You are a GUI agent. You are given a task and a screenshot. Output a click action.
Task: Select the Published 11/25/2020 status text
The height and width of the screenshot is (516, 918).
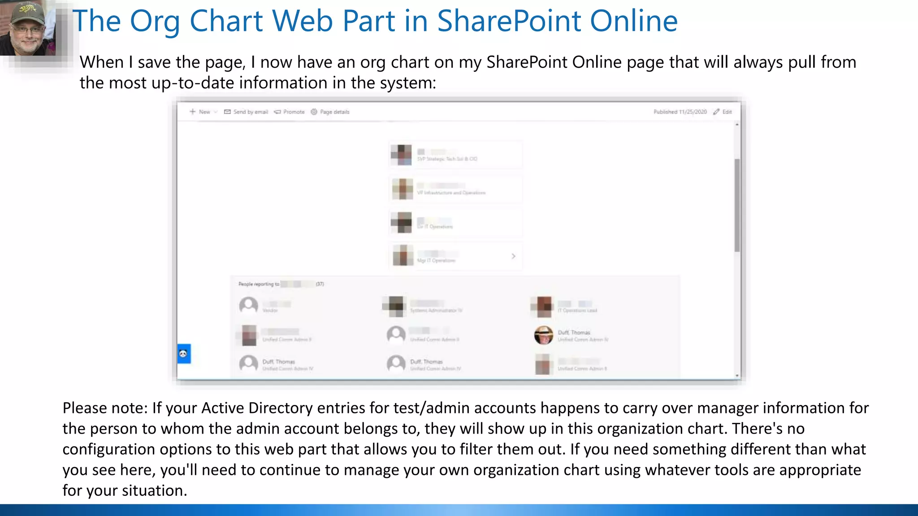[680, 112]
